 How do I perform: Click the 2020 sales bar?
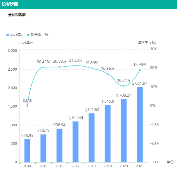124,131
